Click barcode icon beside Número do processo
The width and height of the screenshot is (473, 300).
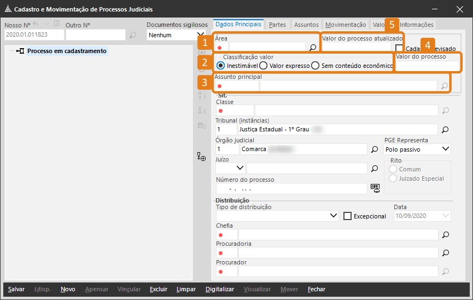coord(375,188)
